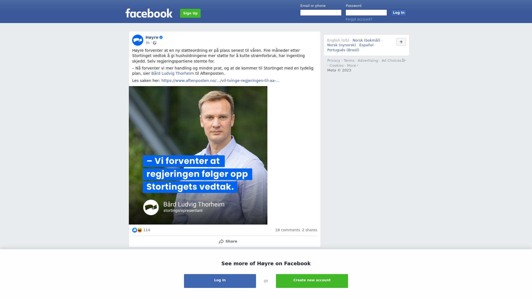532x299 pixels.
Task: View the 18 comments
Action: 288,230
